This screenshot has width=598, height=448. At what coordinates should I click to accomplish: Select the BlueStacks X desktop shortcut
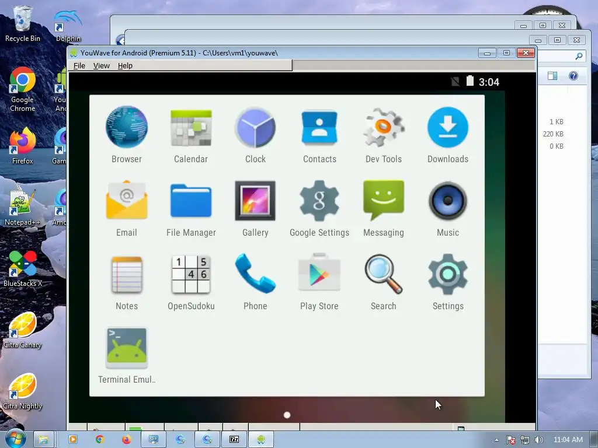(23, 268)
